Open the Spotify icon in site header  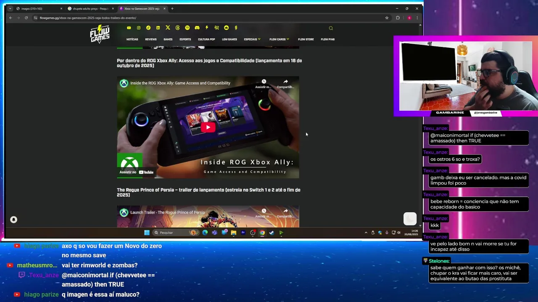coord(187,28)
